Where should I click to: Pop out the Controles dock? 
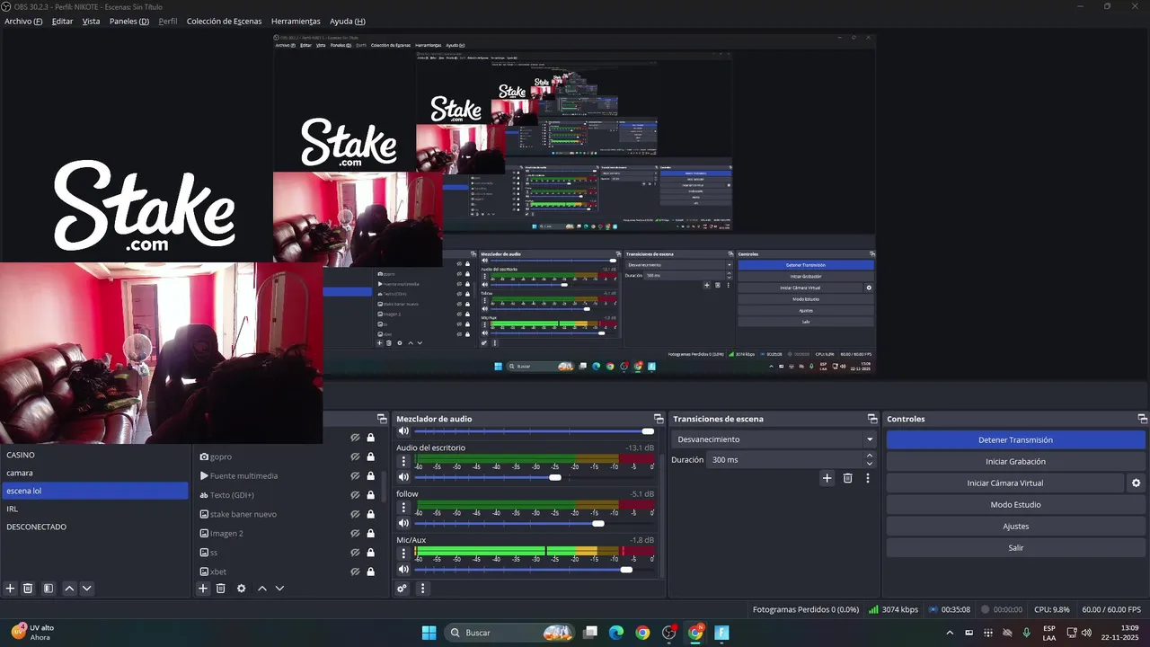click(1143, 419)
